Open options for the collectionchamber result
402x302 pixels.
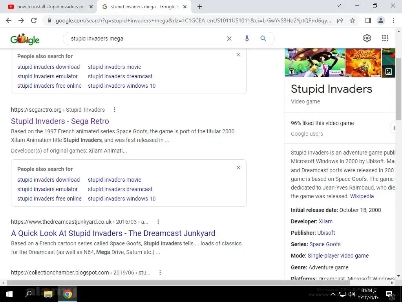point(160,273)
